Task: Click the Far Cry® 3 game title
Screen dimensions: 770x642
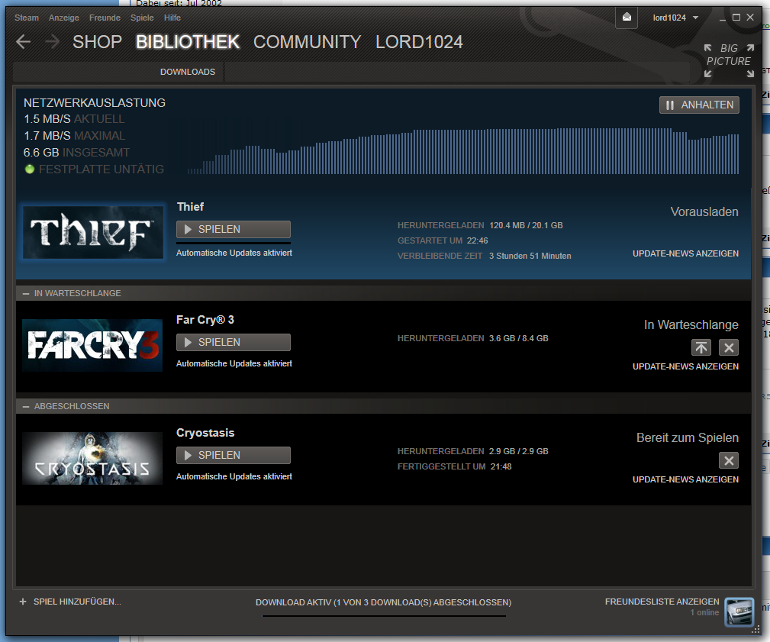Action: tap(205, 320)
